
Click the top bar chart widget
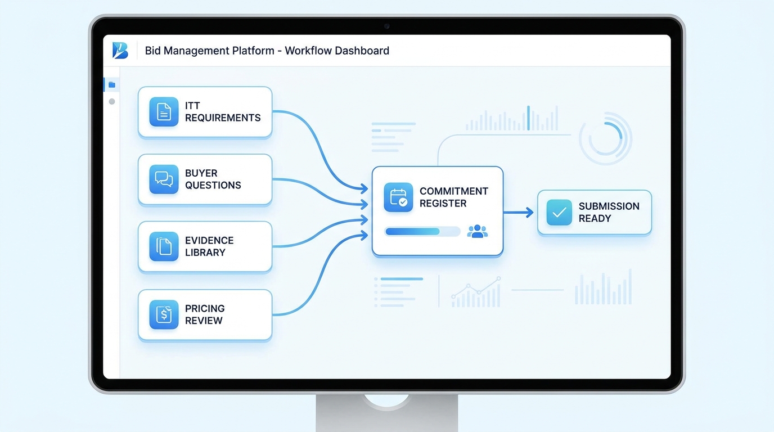pyautogui.click(x=512, y=118)
